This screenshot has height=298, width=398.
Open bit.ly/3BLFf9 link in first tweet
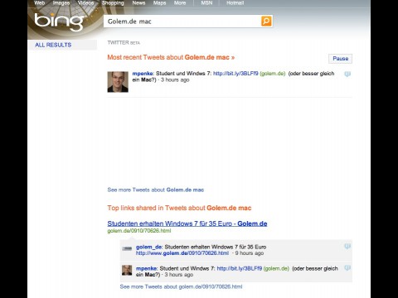point(235,74)
